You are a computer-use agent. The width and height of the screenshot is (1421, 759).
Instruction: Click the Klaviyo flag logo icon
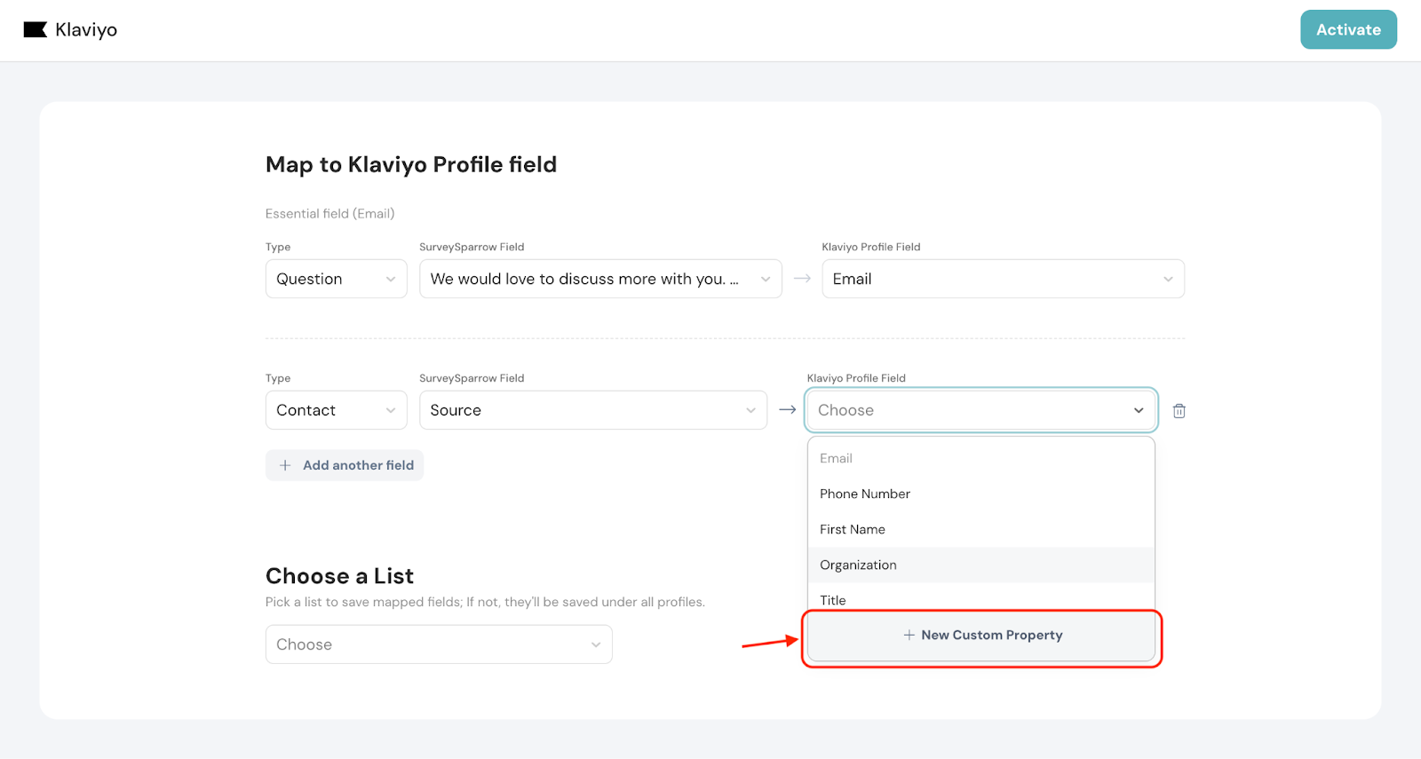[x=35, y=30]
